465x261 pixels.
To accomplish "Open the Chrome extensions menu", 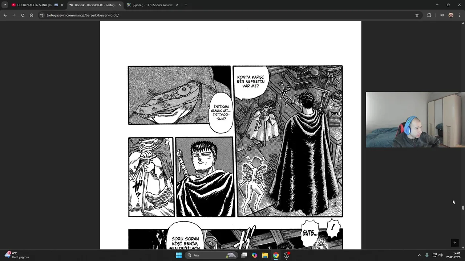I will click(429, 15).
